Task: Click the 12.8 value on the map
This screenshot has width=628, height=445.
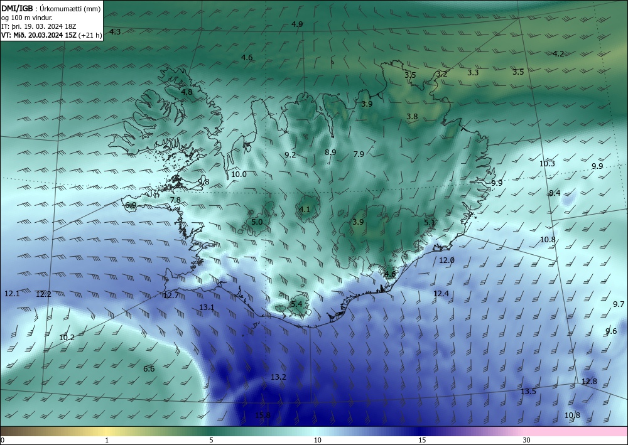Action: [x=589, y=381]
